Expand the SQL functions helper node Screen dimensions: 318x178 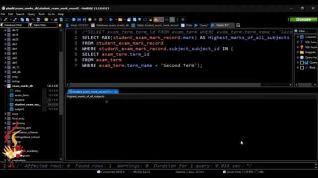298,42
